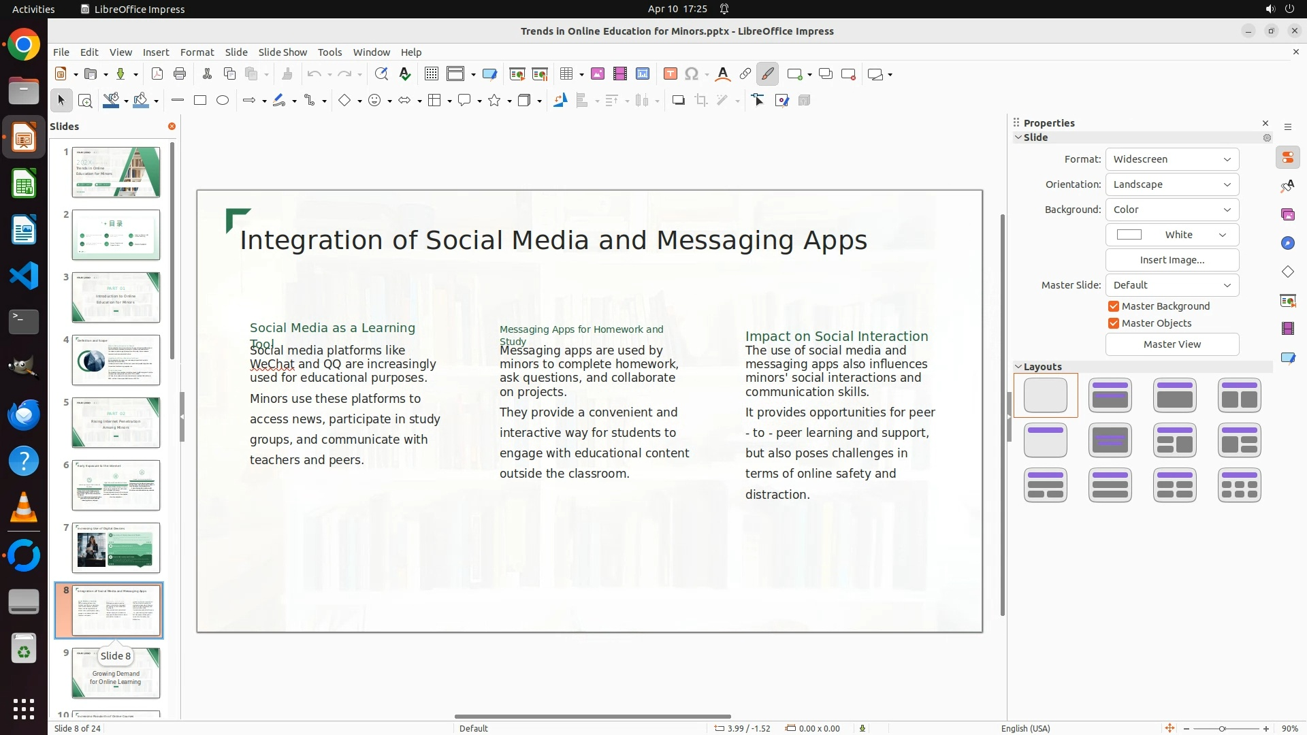This screenshot has width=1307, height=735.
Task: Click the Toggle Shadow icon
Action: coord(678,101)
